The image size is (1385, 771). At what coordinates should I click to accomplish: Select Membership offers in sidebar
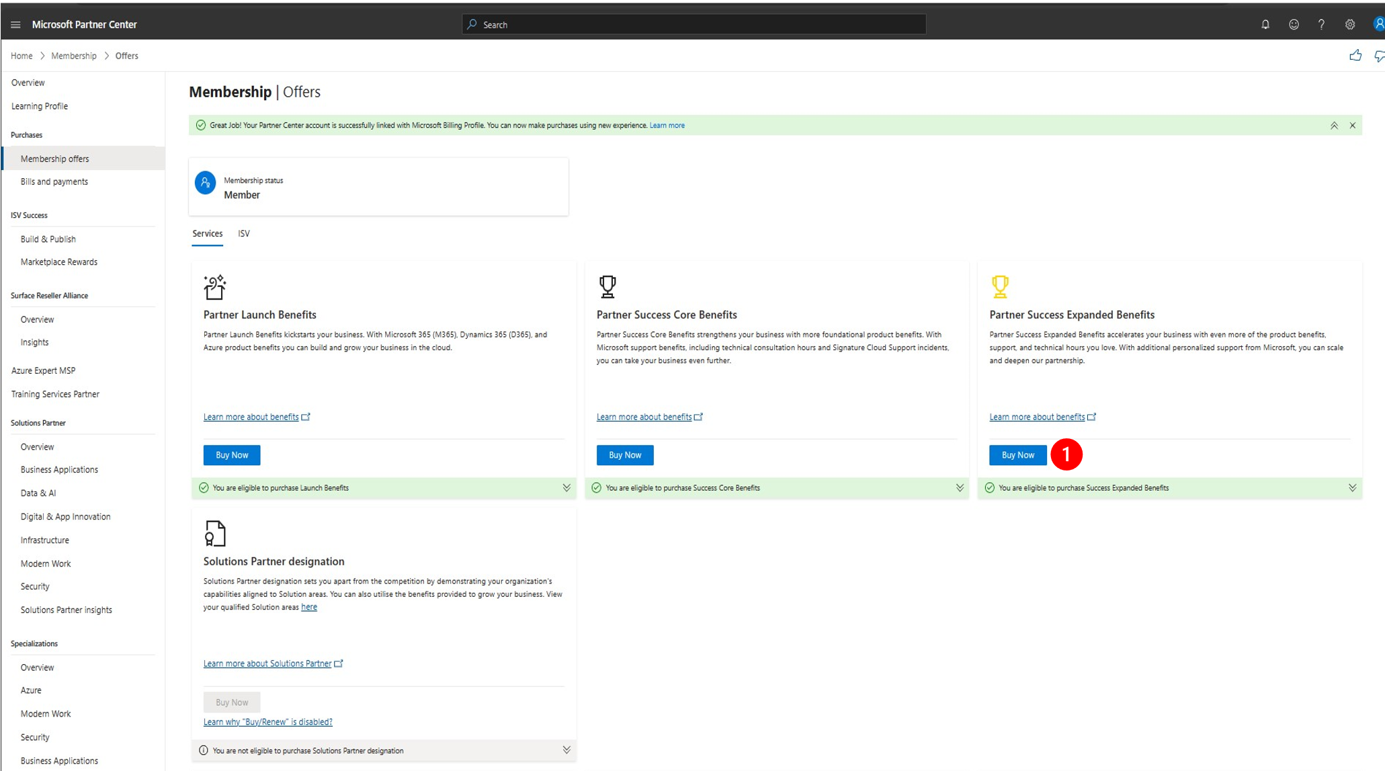[x=83, y=159]
